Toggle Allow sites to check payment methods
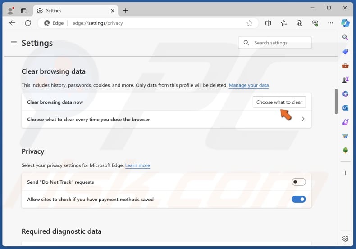 pos(299,200)
